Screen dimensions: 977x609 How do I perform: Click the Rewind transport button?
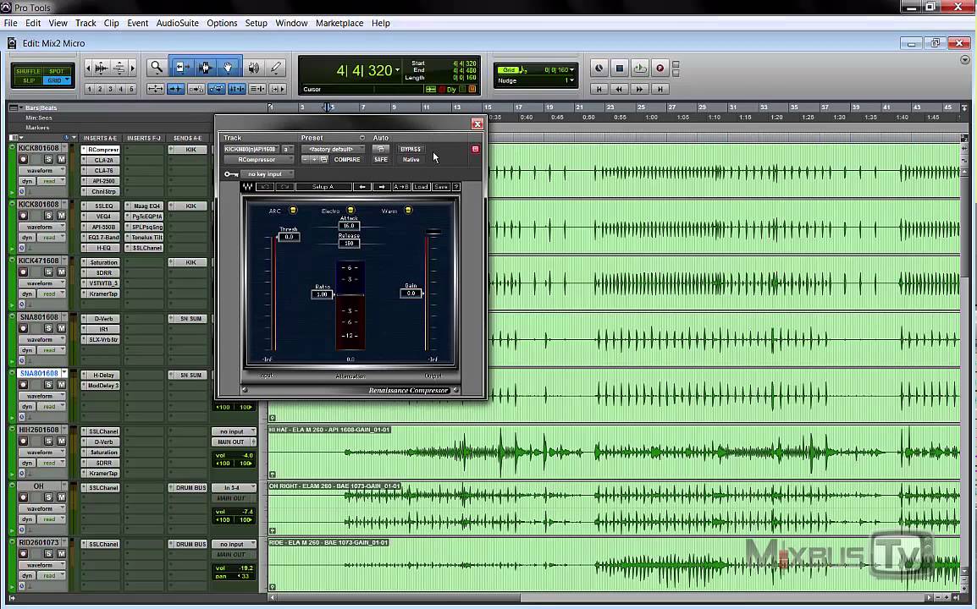click(619, 89)
